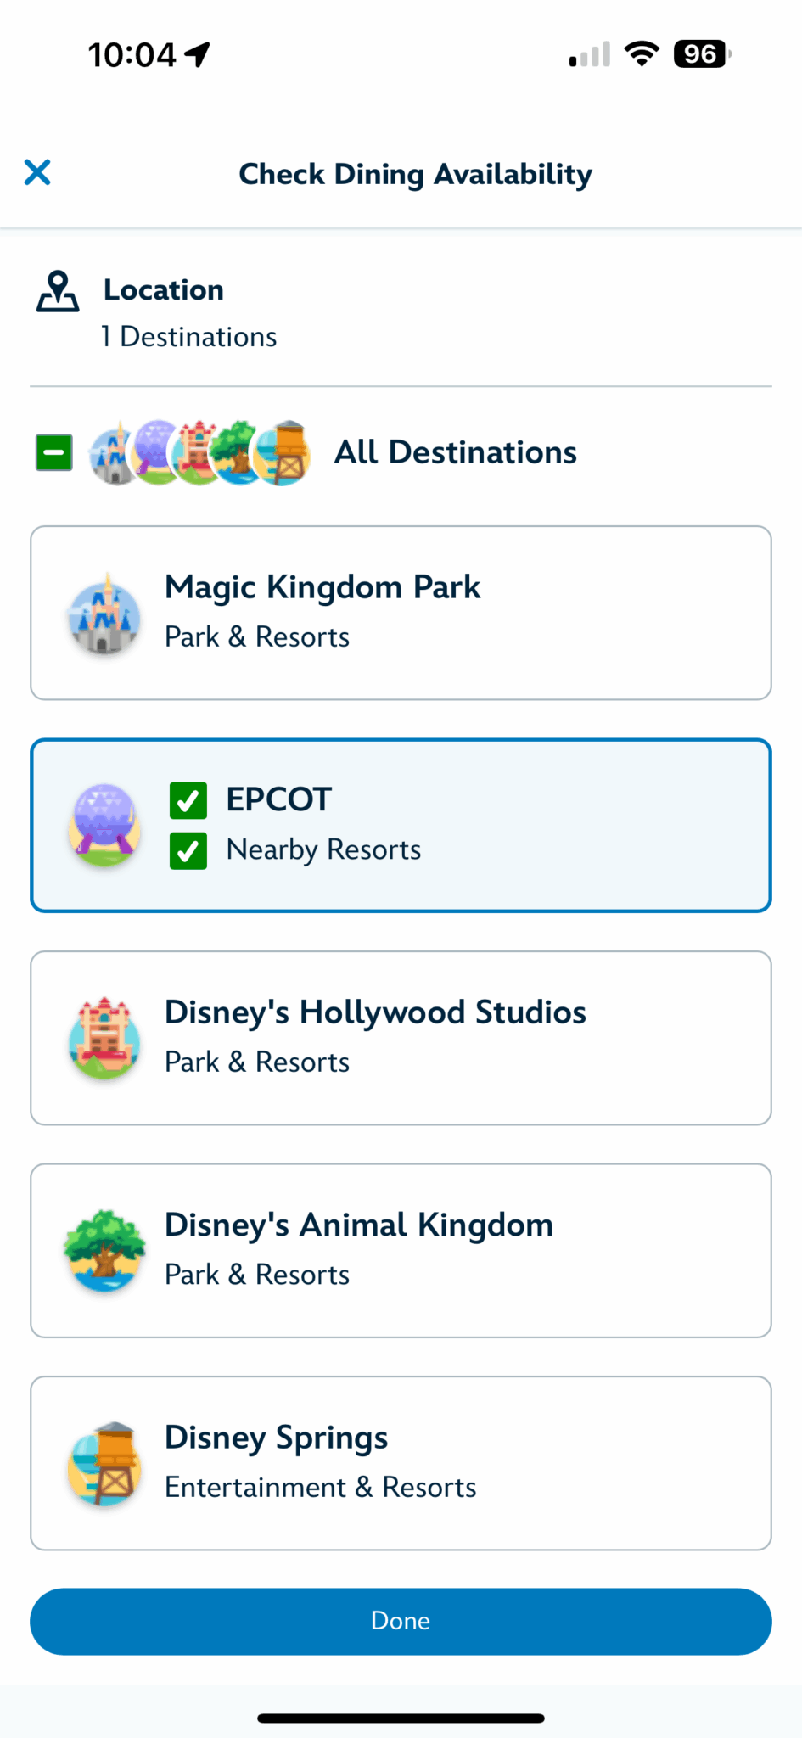Expand Disney's Animal Kingdom options
This screenshot has width=802, height=1738.
(x=401, y=1251)
